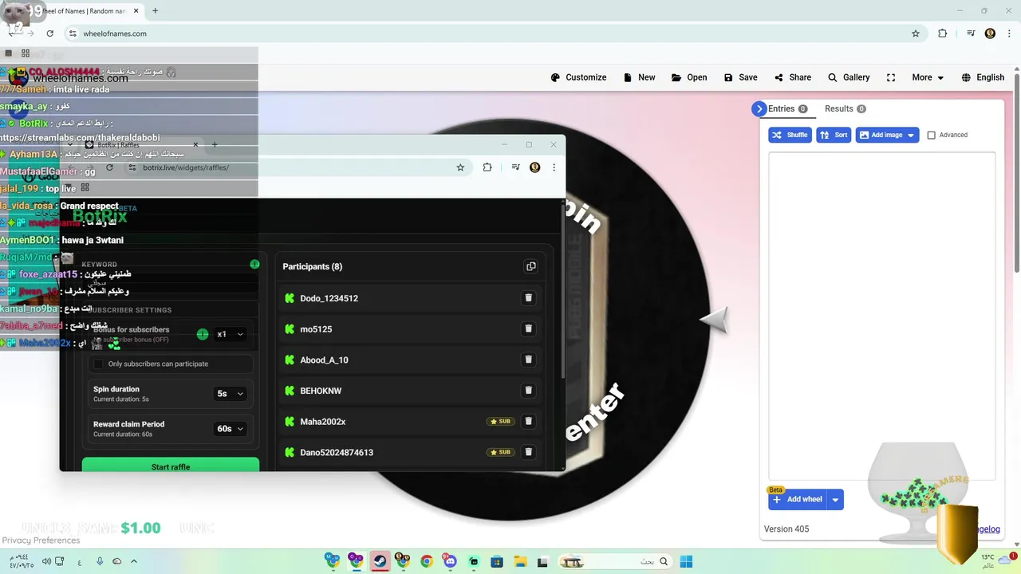Click the Add wheel button
The width and height of the screenshot is (1021, 574).
(798, 499)
